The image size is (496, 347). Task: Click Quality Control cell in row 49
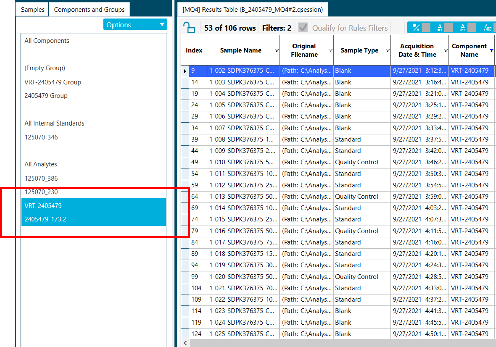362,162
